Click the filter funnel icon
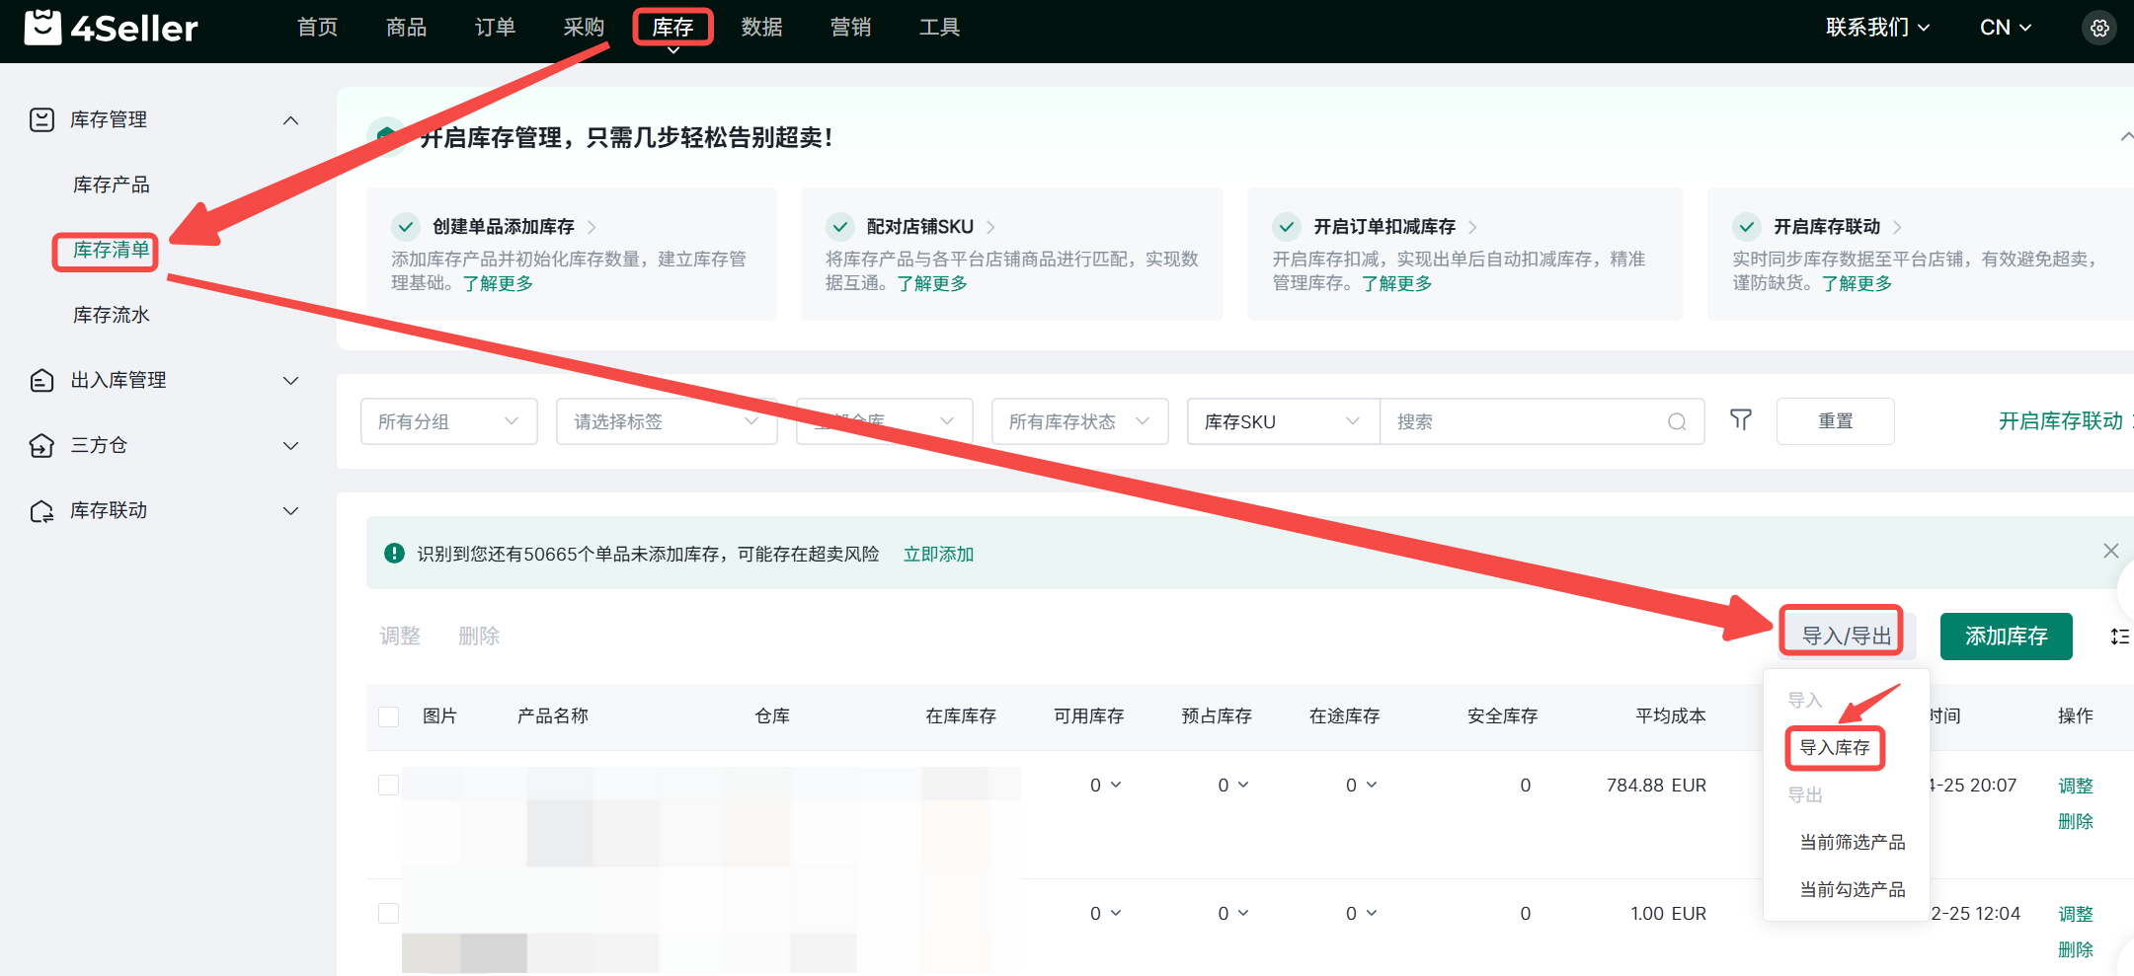 1741,420
